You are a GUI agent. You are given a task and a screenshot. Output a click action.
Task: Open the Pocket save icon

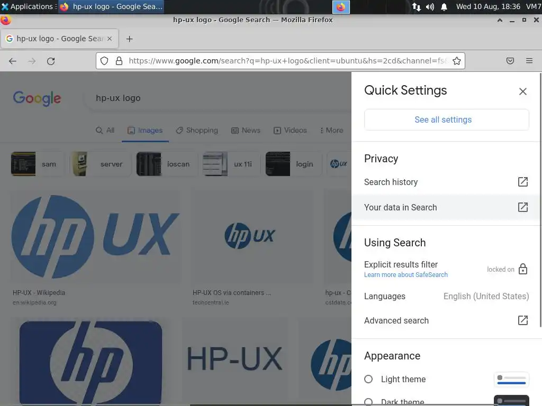click(510, 61)
